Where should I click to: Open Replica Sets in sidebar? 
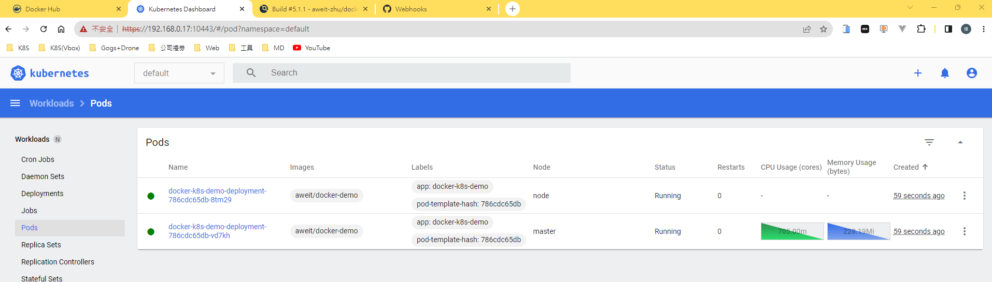(41, 245)
